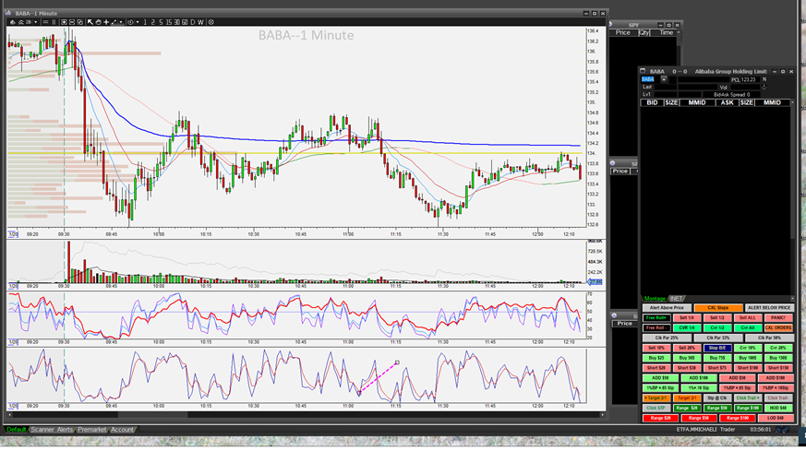
Task: Click the anchor icon in BABA montage
Action: (x=764, y=88)
